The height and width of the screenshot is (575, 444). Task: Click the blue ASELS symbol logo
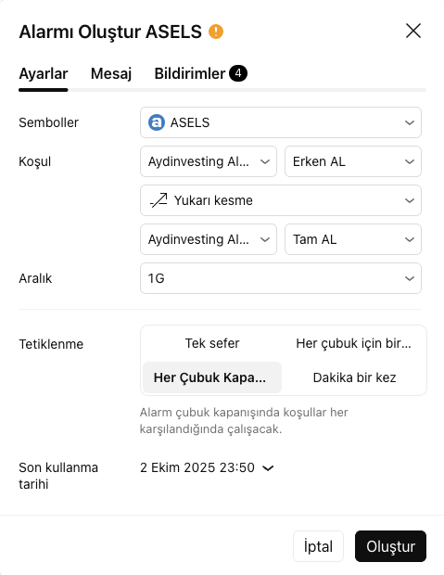click(x=157, y=122)
